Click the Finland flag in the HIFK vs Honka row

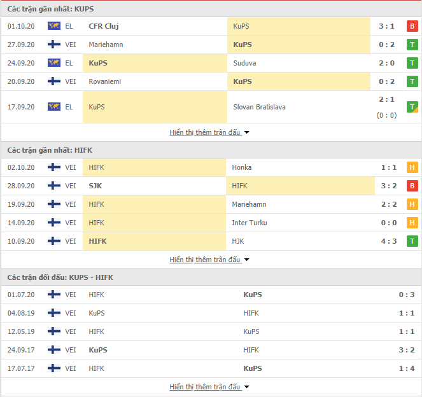pyautogui.click(x=54, y=167)
